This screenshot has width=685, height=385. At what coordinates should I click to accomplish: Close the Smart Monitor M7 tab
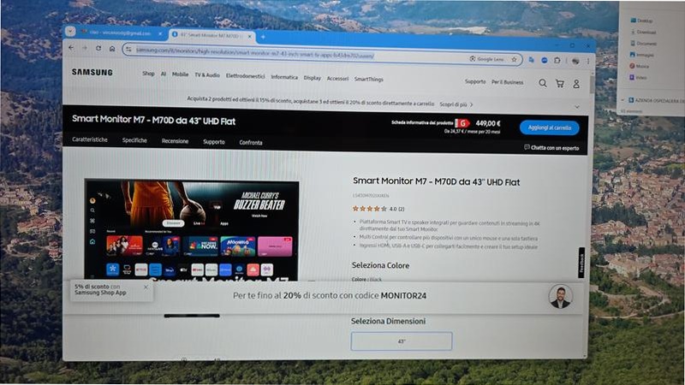(x=250, y=37)
